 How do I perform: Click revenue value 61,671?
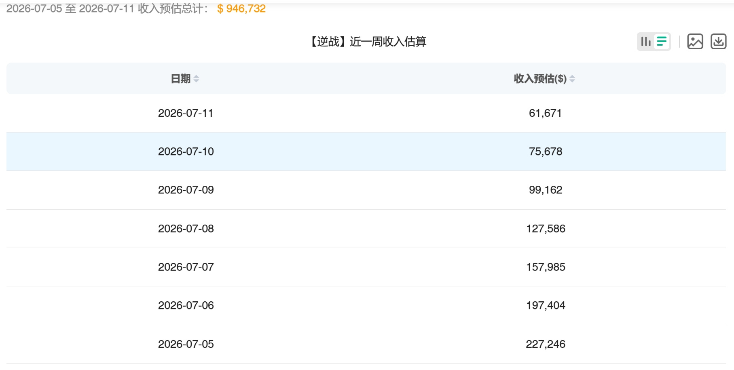coord(546,113)
